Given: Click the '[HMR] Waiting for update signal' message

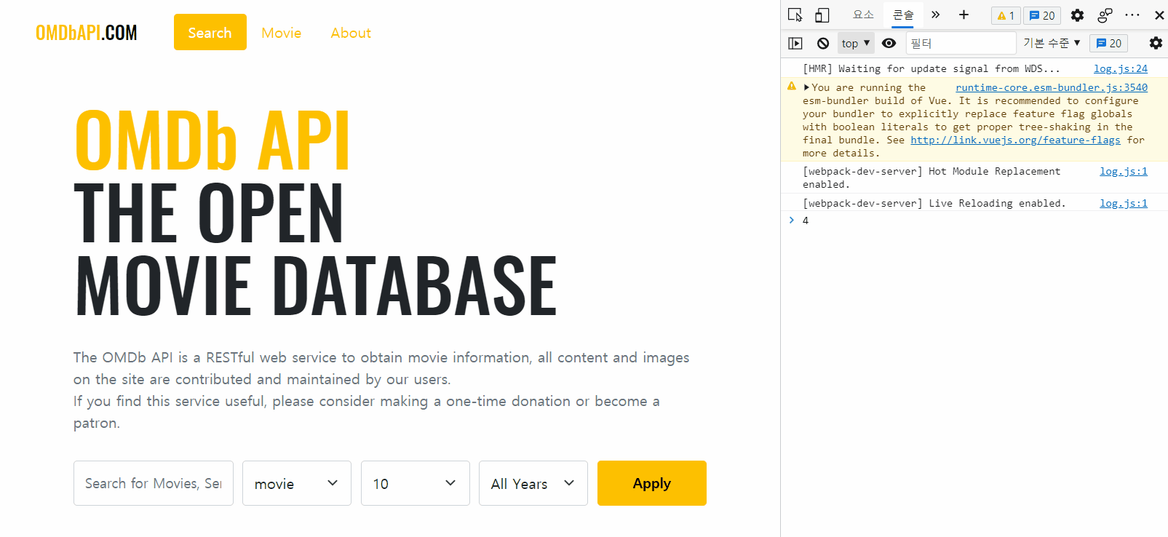Looking at the screenshot, I should click(931, 68).
